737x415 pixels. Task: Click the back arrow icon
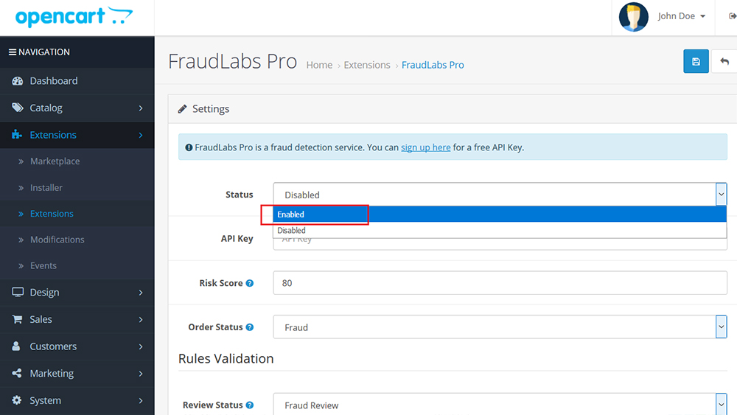(724, 62)
